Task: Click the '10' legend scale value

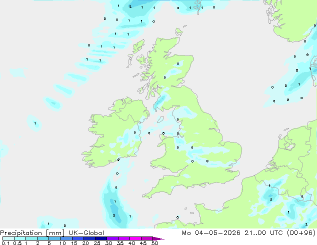Action: tap(62, 243)
